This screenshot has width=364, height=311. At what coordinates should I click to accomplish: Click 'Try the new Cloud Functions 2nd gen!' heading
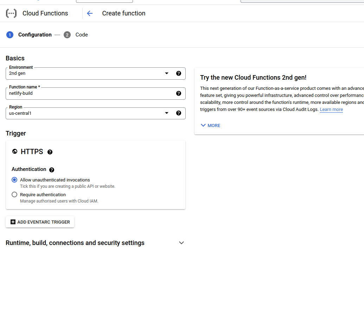click(x=253, y=78)
